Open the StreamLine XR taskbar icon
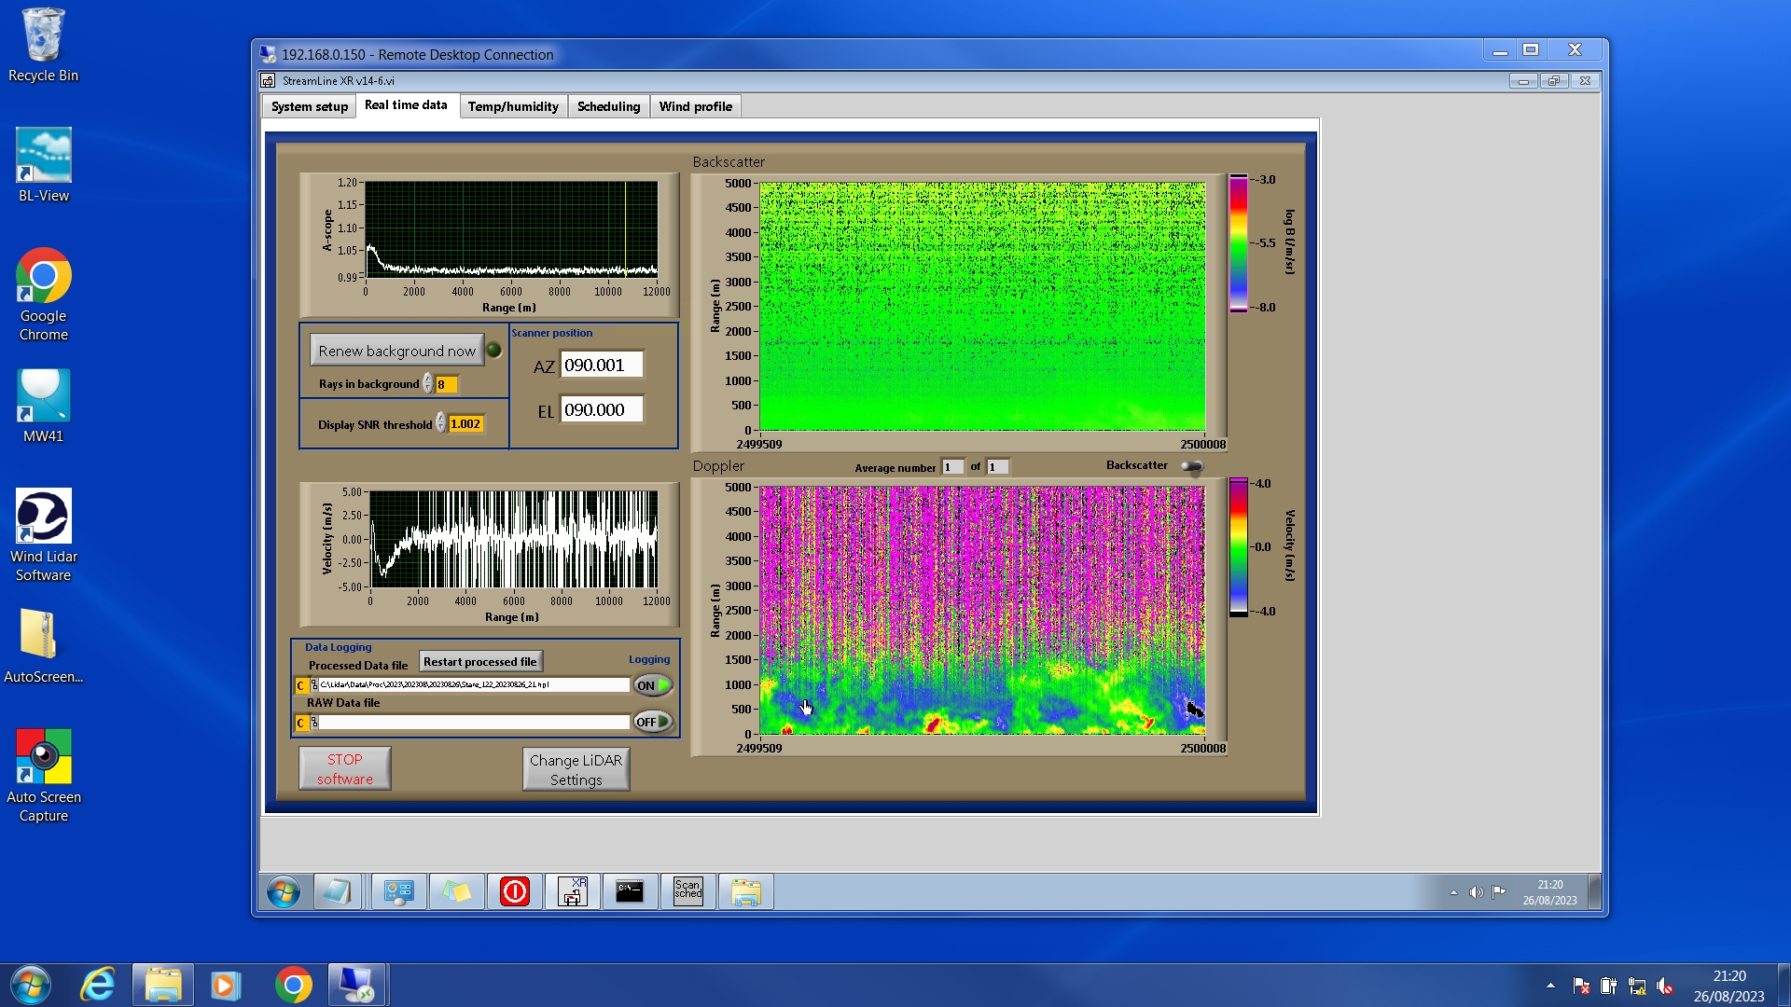 pyautogui.click(x=572, y=891)
